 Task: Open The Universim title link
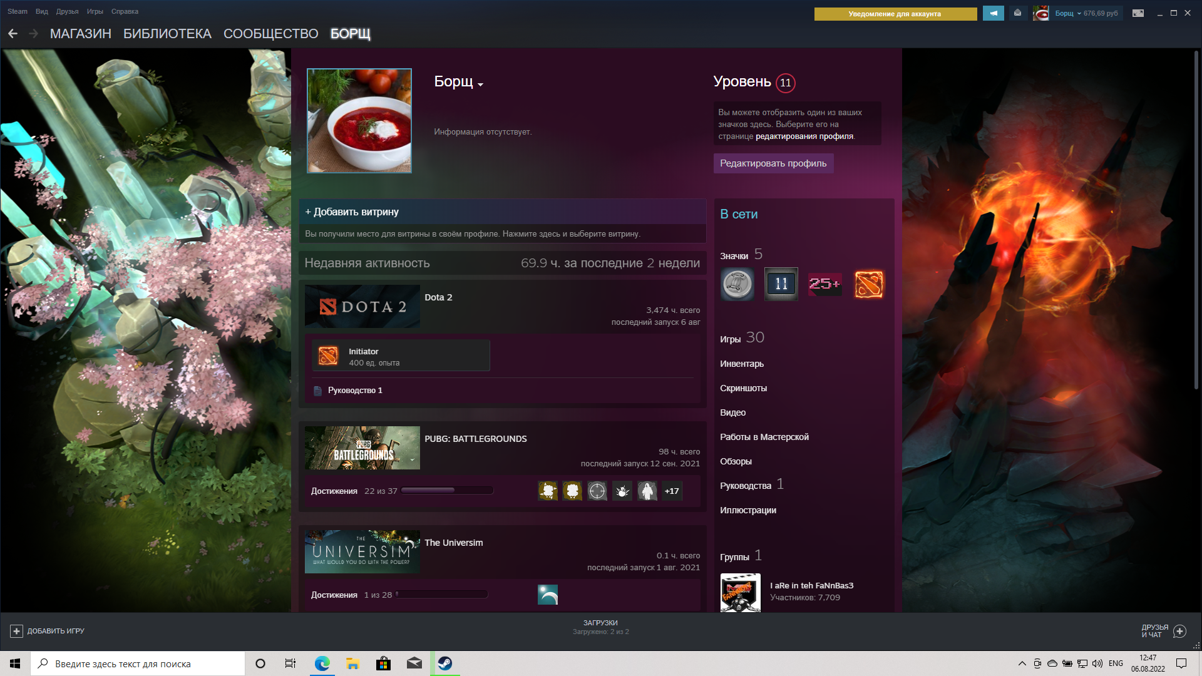click(454, 543)
